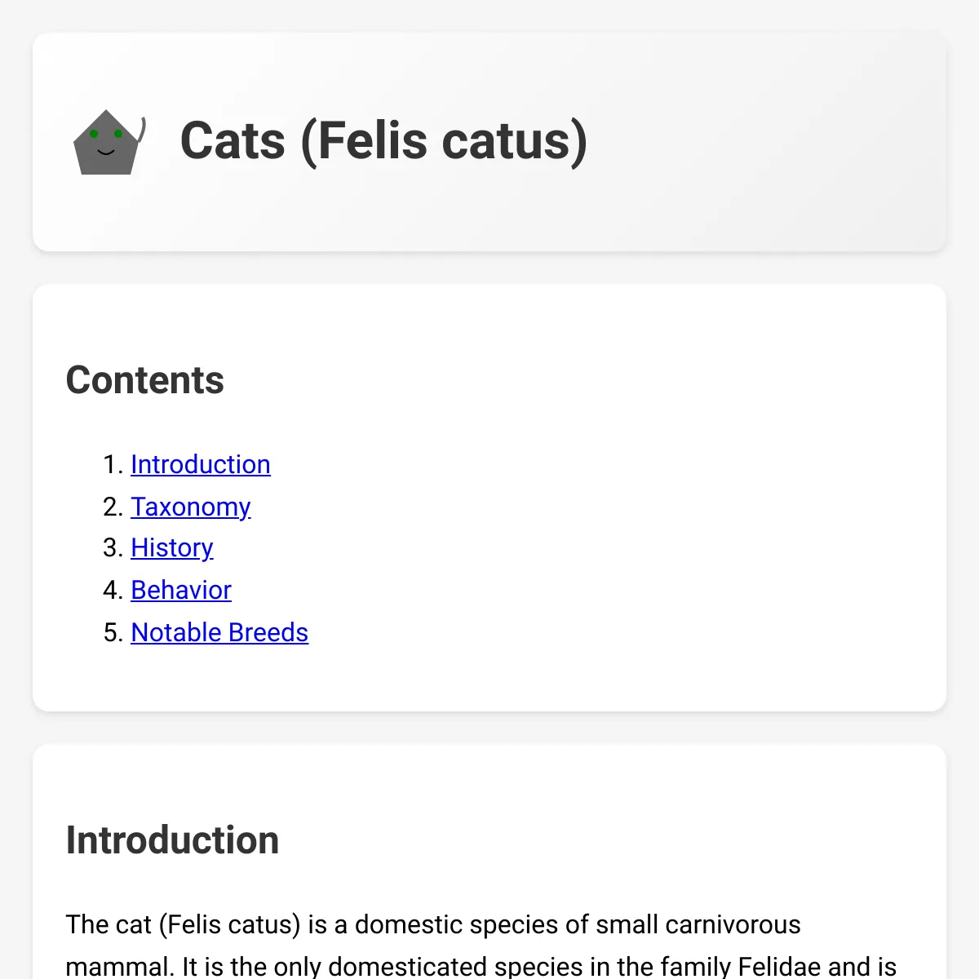Click list number 1 beside Introduction

pyautogui.click(x=113, y=464)
